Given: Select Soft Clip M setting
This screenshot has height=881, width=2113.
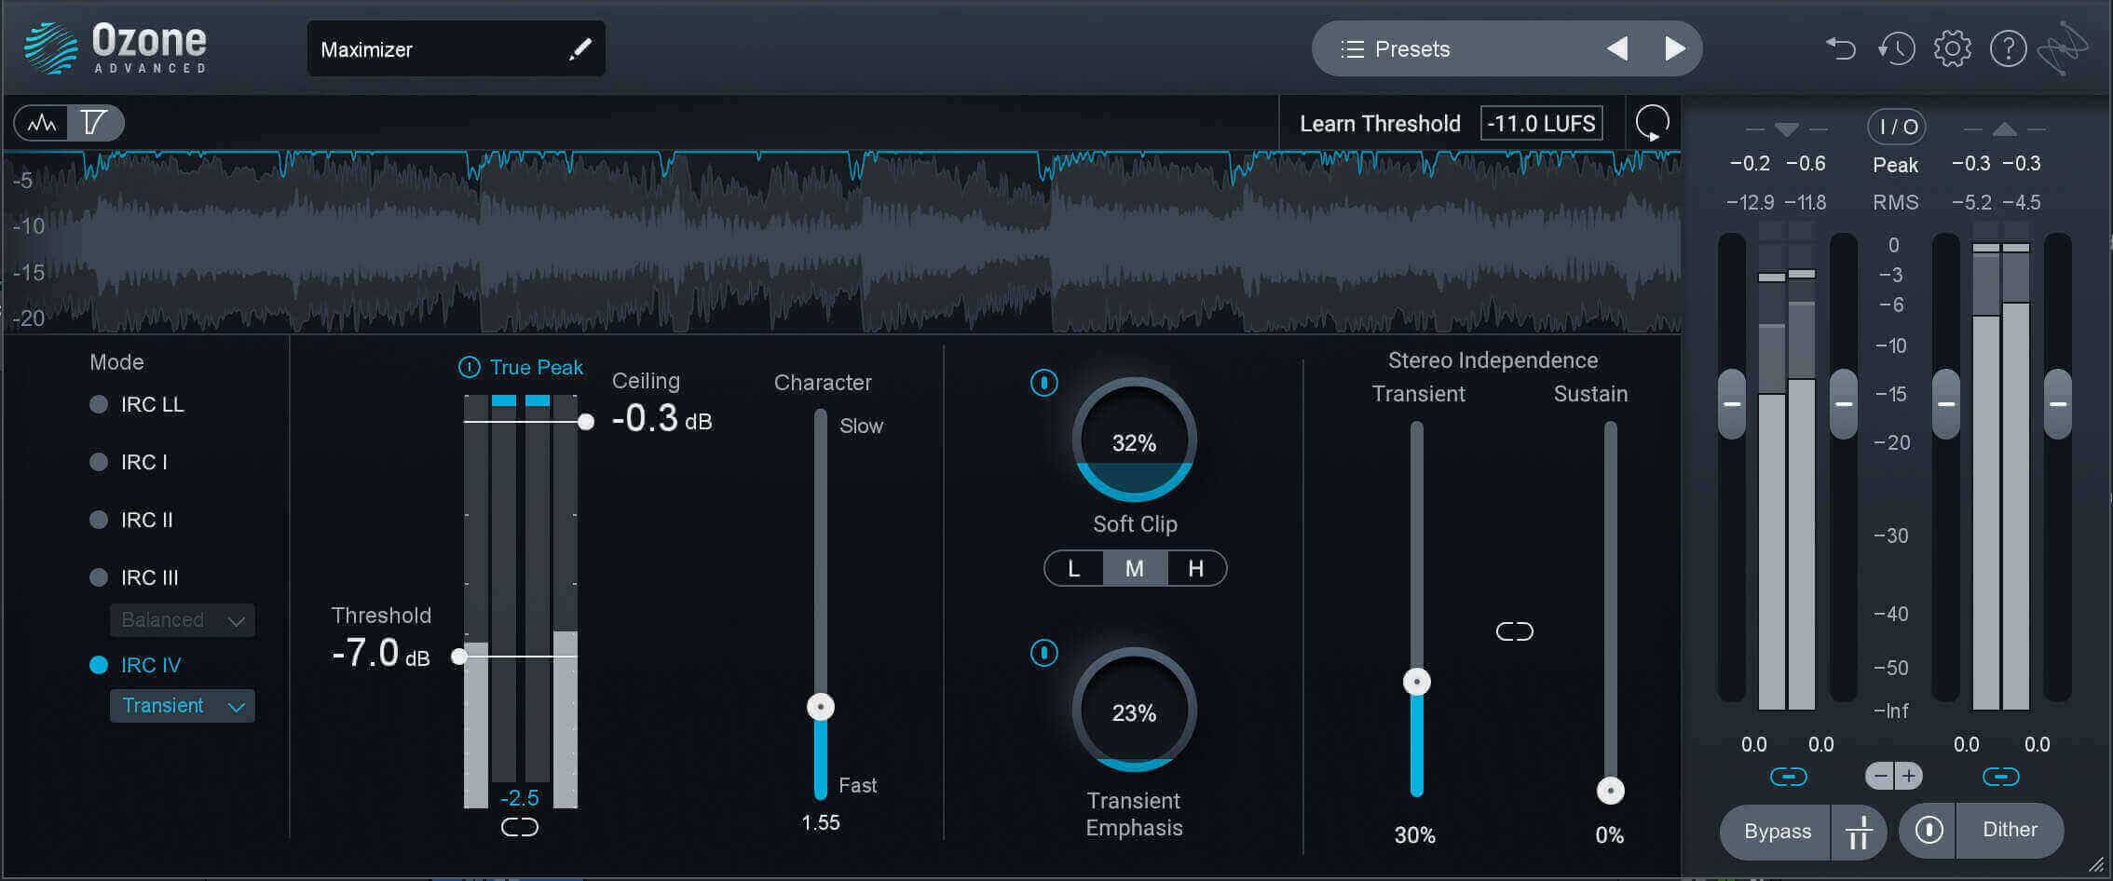Looking at the screenshot, I should [1135, 568].
